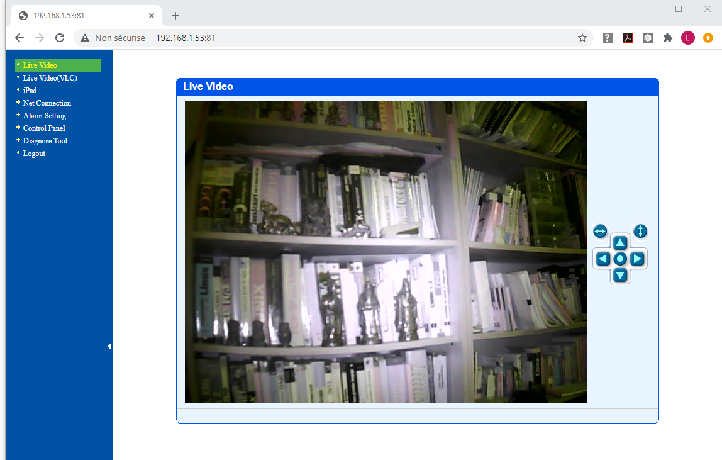Collapse the navigation sidebar with the arrow
Screen dimensions: 722x460
point(109,346)
